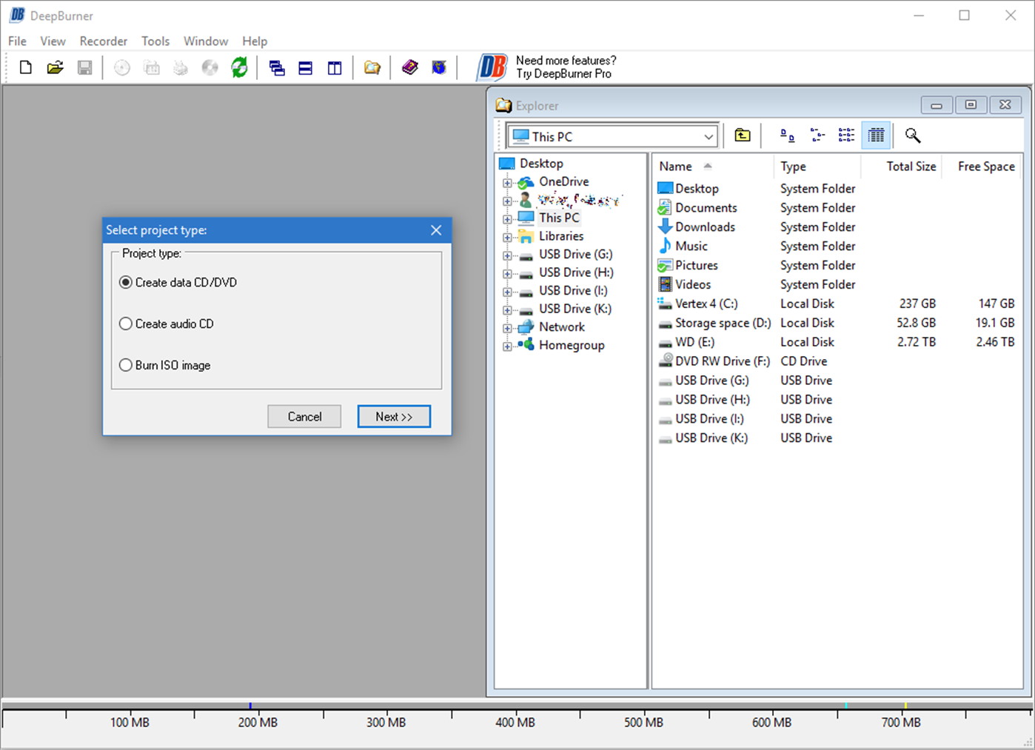1035x750 pixels.
Task: Expand USB Drive (H:) in folder tree
Action: [x=507, y=274]
